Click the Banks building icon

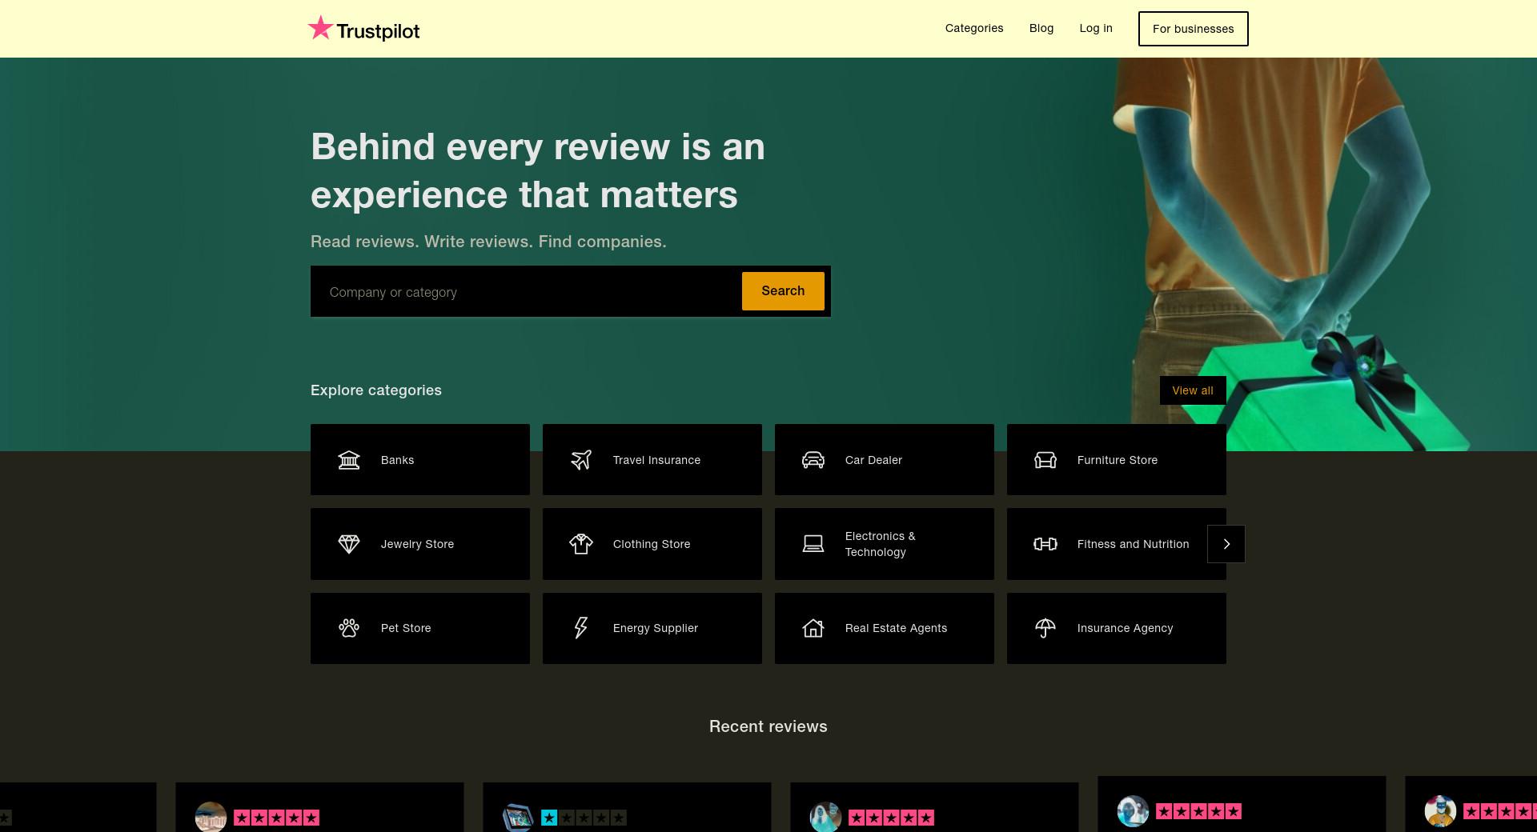point(349,460)
